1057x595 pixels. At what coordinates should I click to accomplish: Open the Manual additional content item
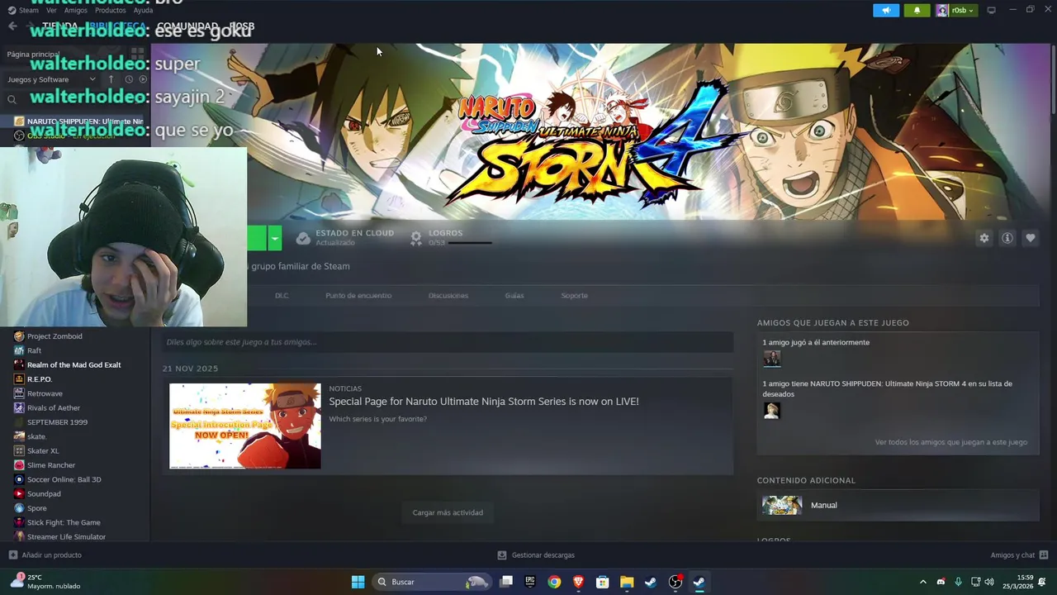(x=898, y=505)
